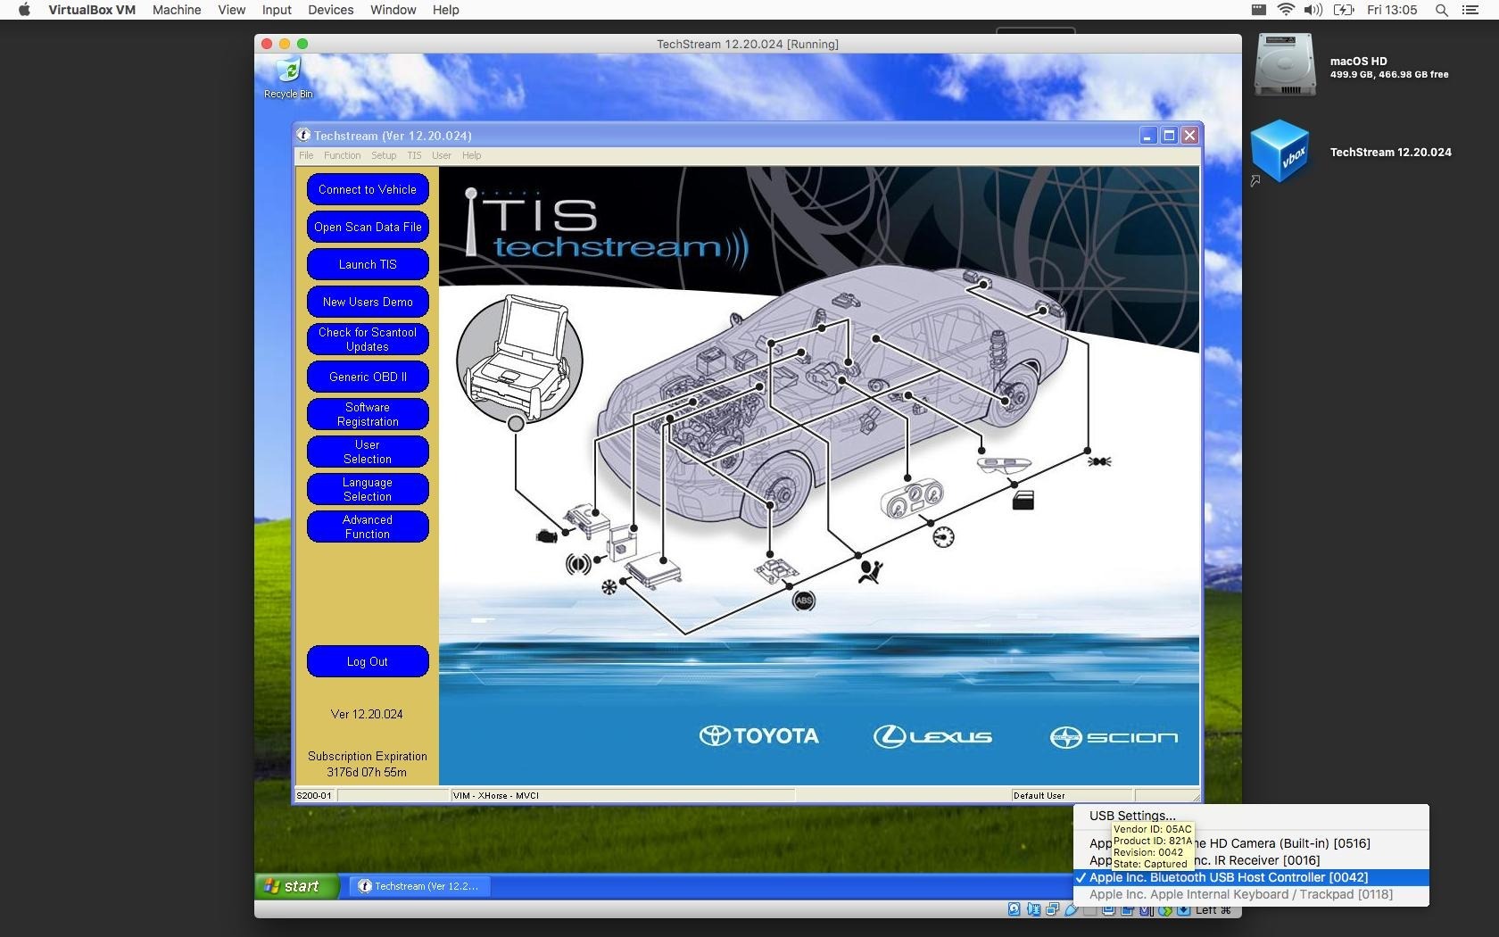Click the Launch TIS button
Image resolution: width=1499 pixels, height=937 pixels.
pos(368,264)
